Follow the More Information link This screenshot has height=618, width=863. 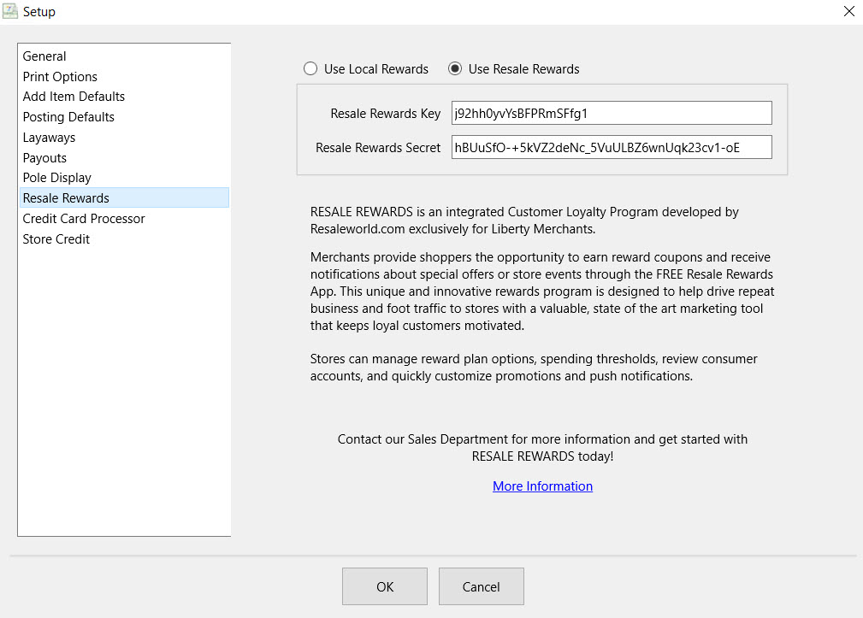pos(542,486)
